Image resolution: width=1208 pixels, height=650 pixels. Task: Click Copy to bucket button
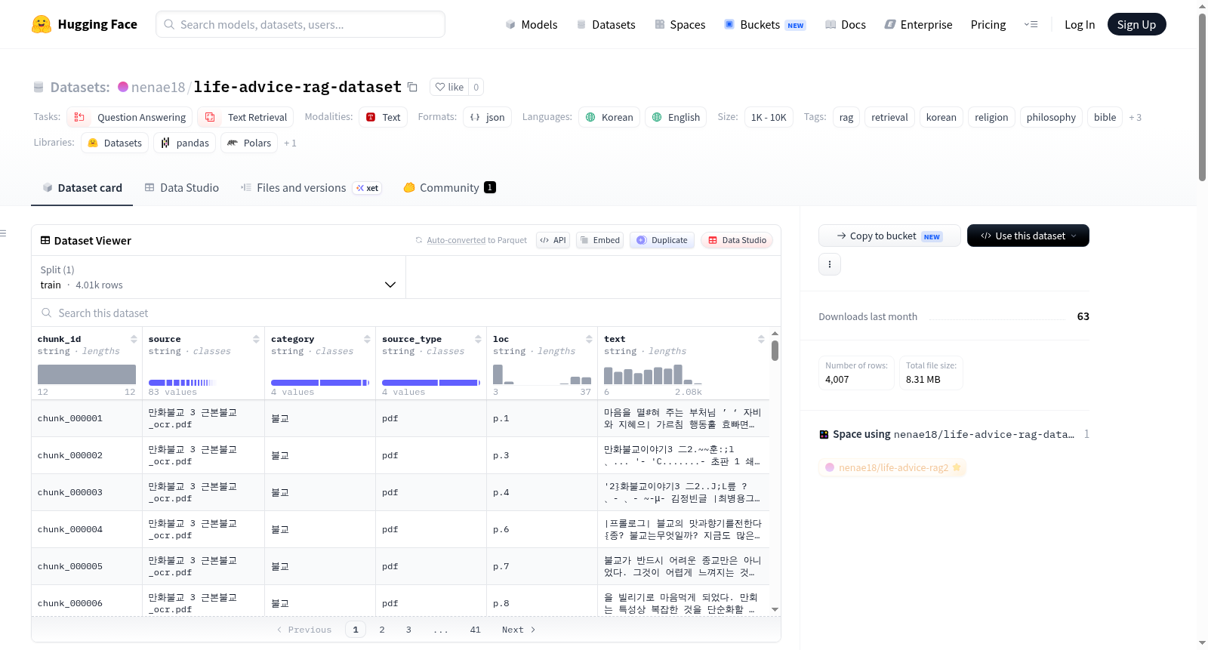tap(889, 236)
